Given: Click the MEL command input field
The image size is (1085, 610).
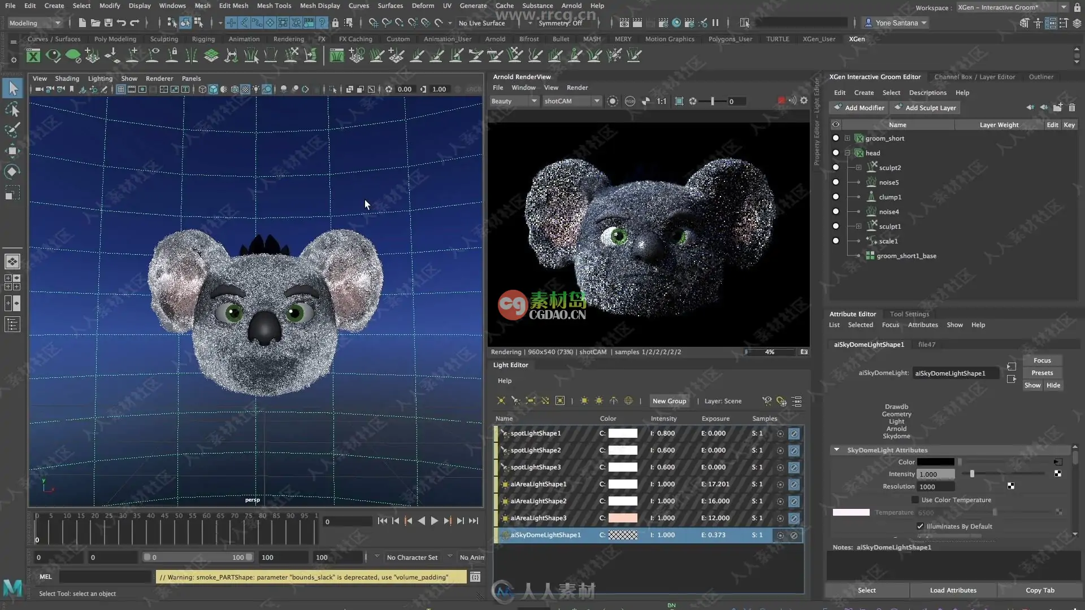Looking at the screenshot, I should tap(106, 577).
